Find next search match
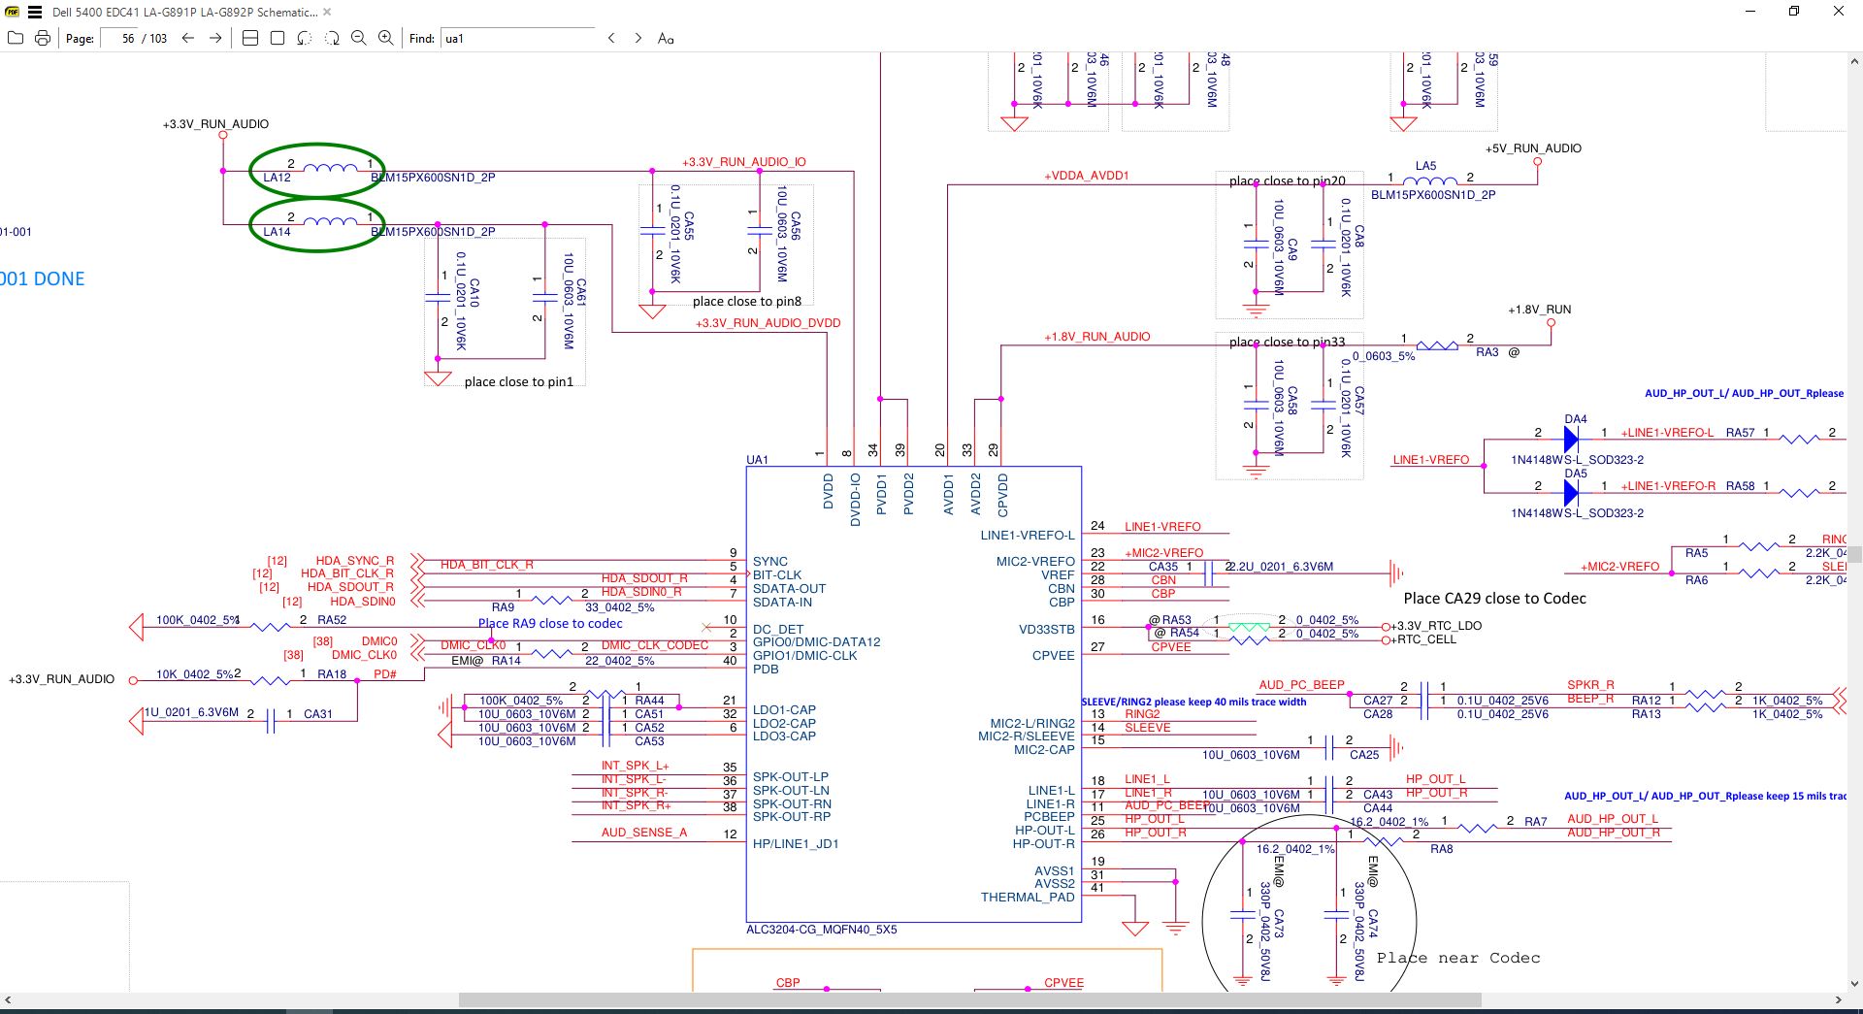 [637, 38]
